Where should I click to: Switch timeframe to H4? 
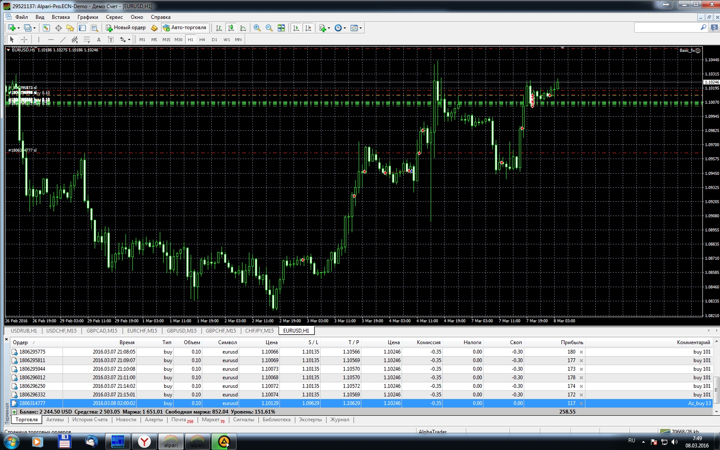tap(202, 39)
